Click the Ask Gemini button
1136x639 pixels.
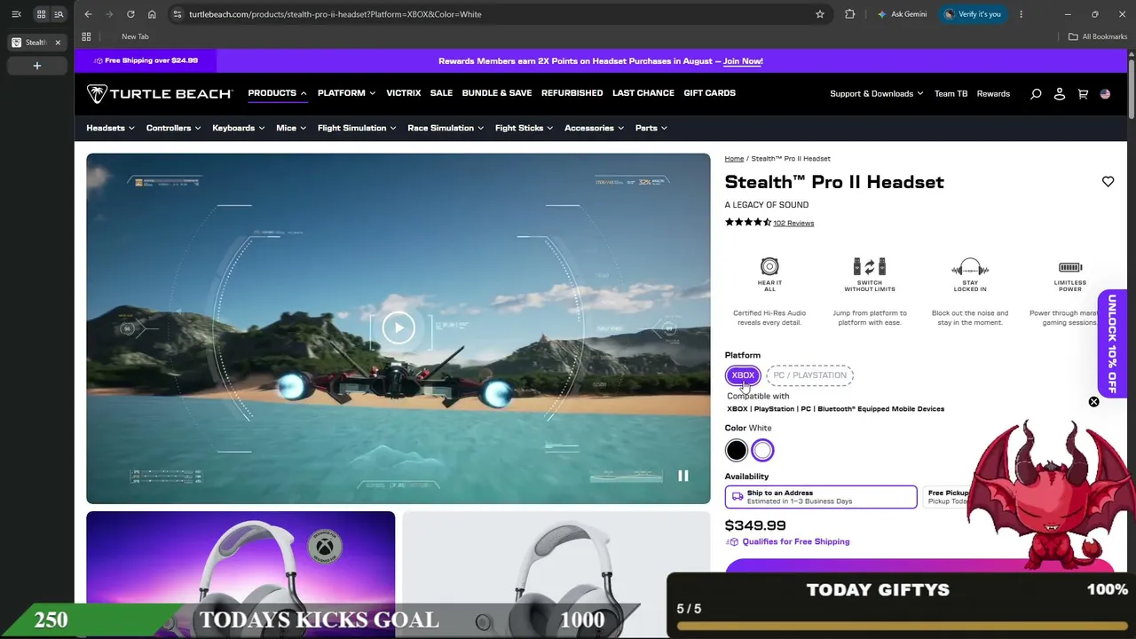[902, 14]
